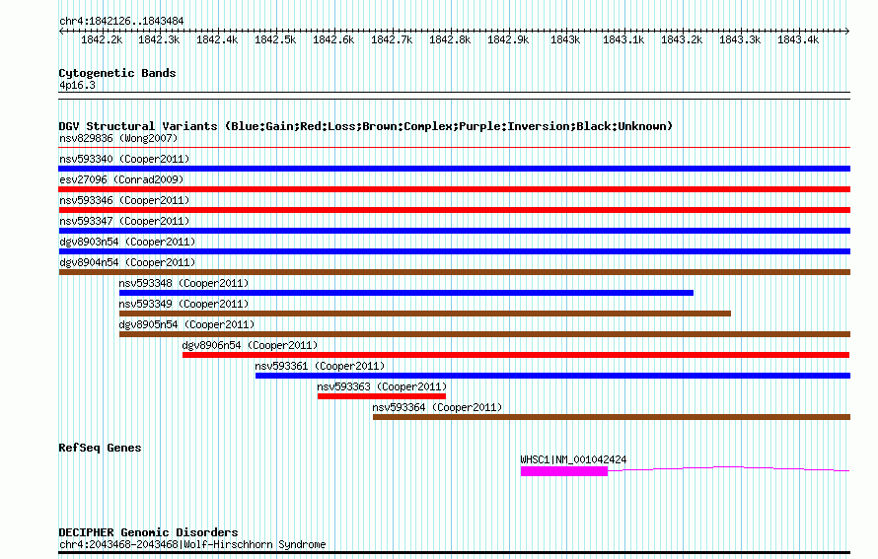Open the esv27096 (Conrad2009) label
The height and width of the screenshot is (559, 878).
(121, 179)
